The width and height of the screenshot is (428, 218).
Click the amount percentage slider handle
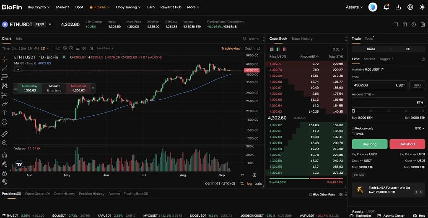(x=353, y=111)
